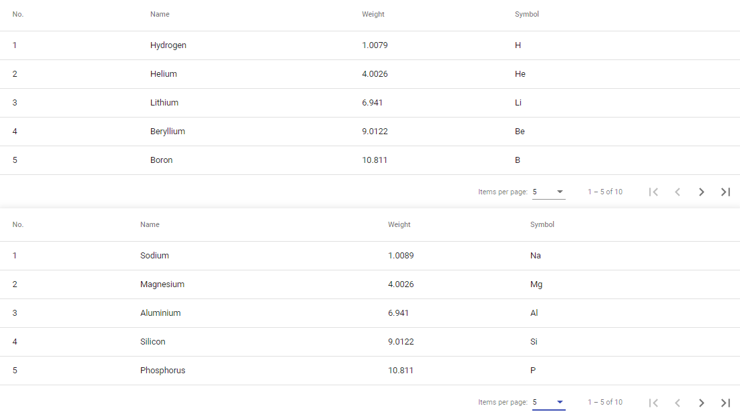Open items per page dropdown in top table
Viewport: 740px width, 420px height.
[548, 192]
